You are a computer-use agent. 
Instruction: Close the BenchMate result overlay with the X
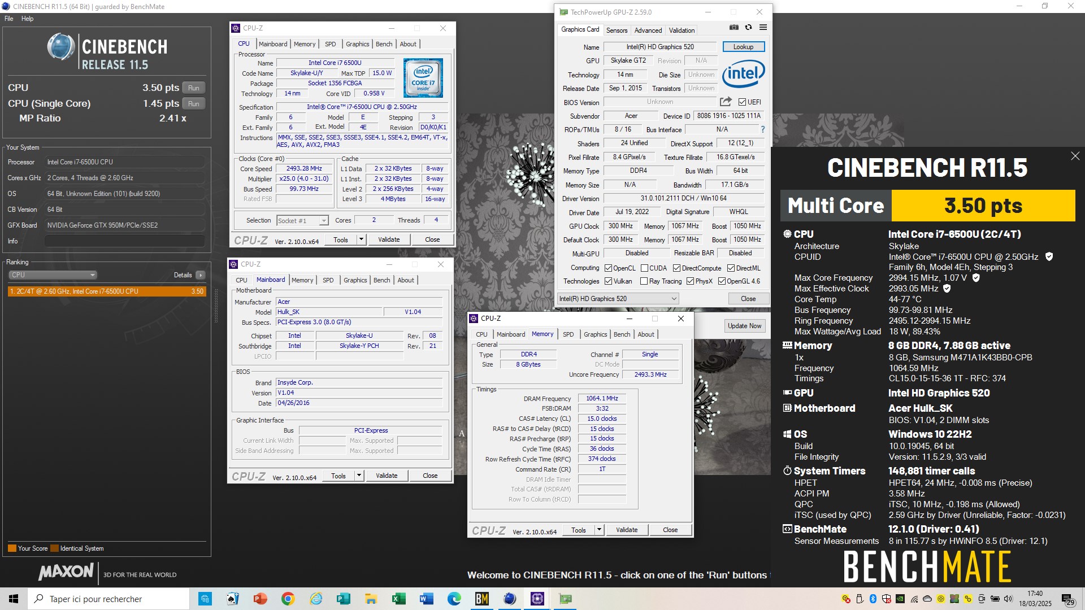pyautogui.click(x=1075, y=156)
